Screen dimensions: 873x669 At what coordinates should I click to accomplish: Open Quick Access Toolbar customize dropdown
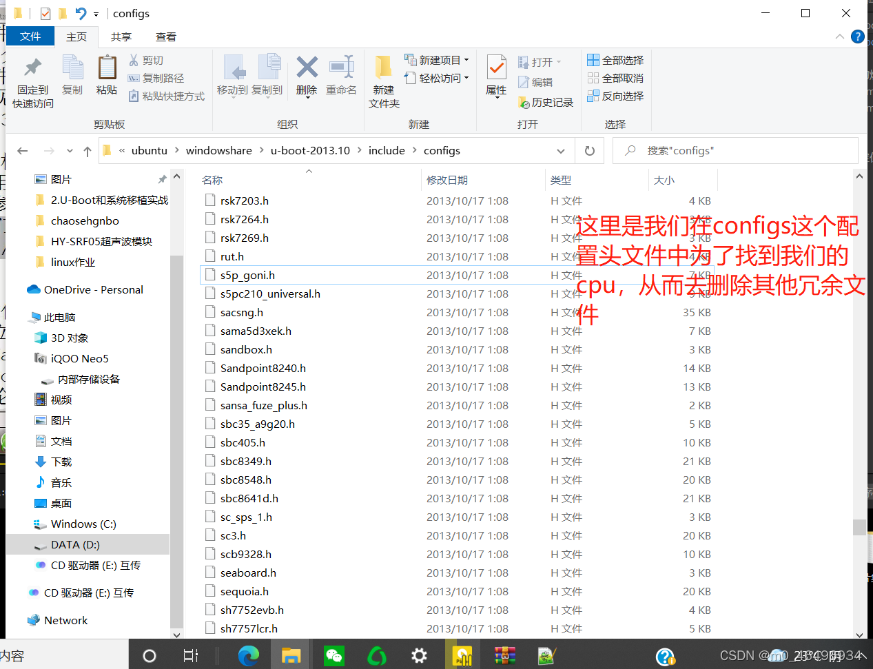coord(96,14)
